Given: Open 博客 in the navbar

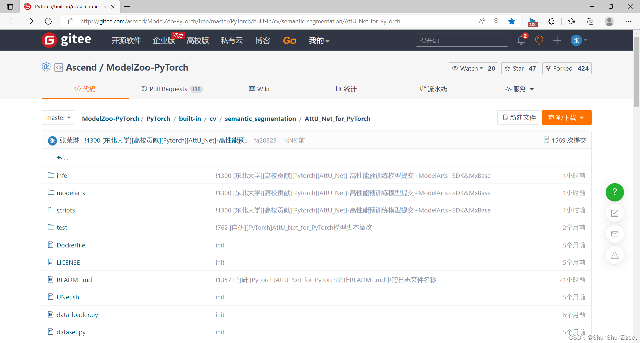Looking at the screenshot, I should click(x=263, y=41).
